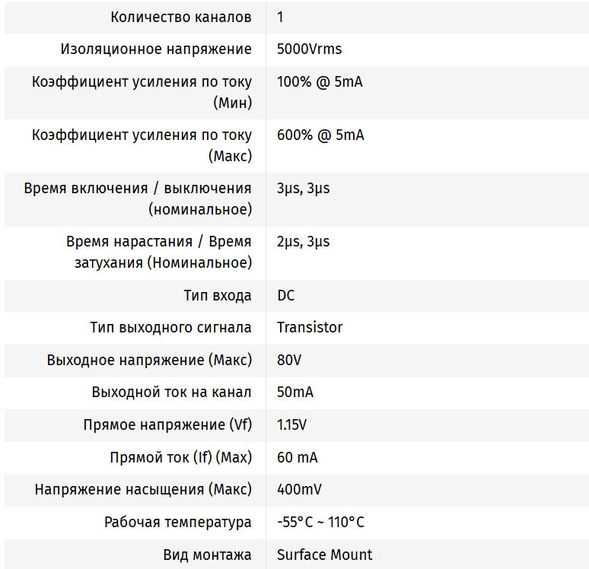
Task: Click the "-55°C ~ 110°C" temperature value
Action: click(x=320, y=522)
